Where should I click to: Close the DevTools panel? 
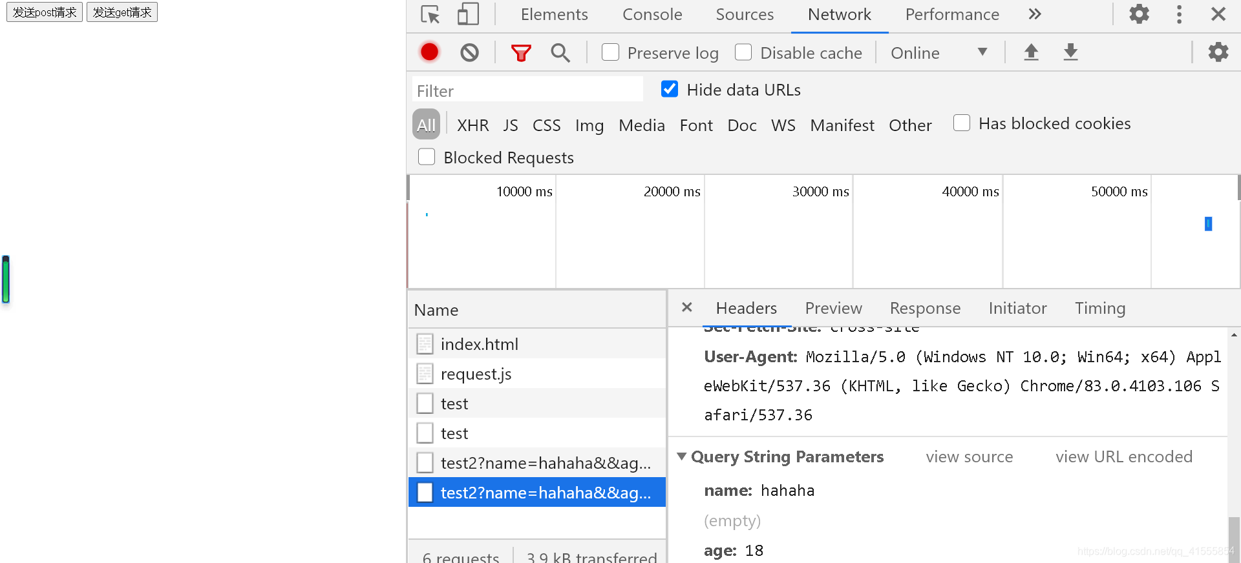[x=1218, y=14]
